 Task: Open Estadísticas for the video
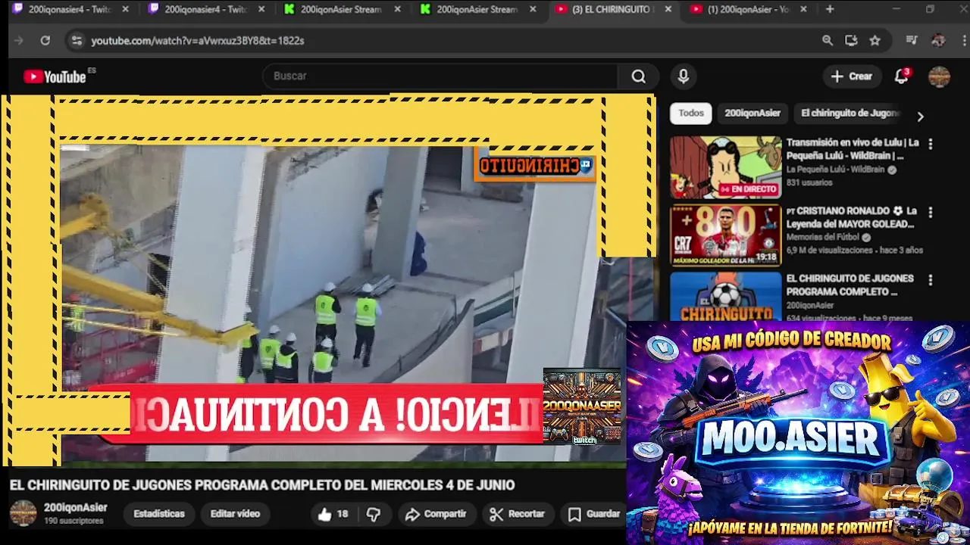click(x=159, y=514)
